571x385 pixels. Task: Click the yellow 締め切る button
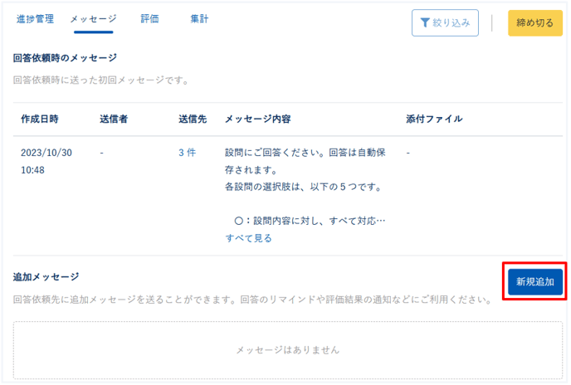tap(535, 23)
